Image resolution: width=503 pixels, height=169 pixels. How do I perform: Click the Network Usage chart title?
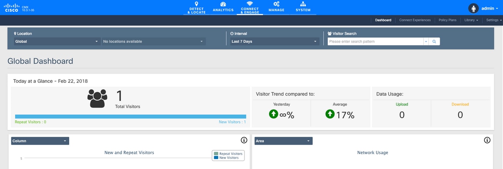click(373, 153)
